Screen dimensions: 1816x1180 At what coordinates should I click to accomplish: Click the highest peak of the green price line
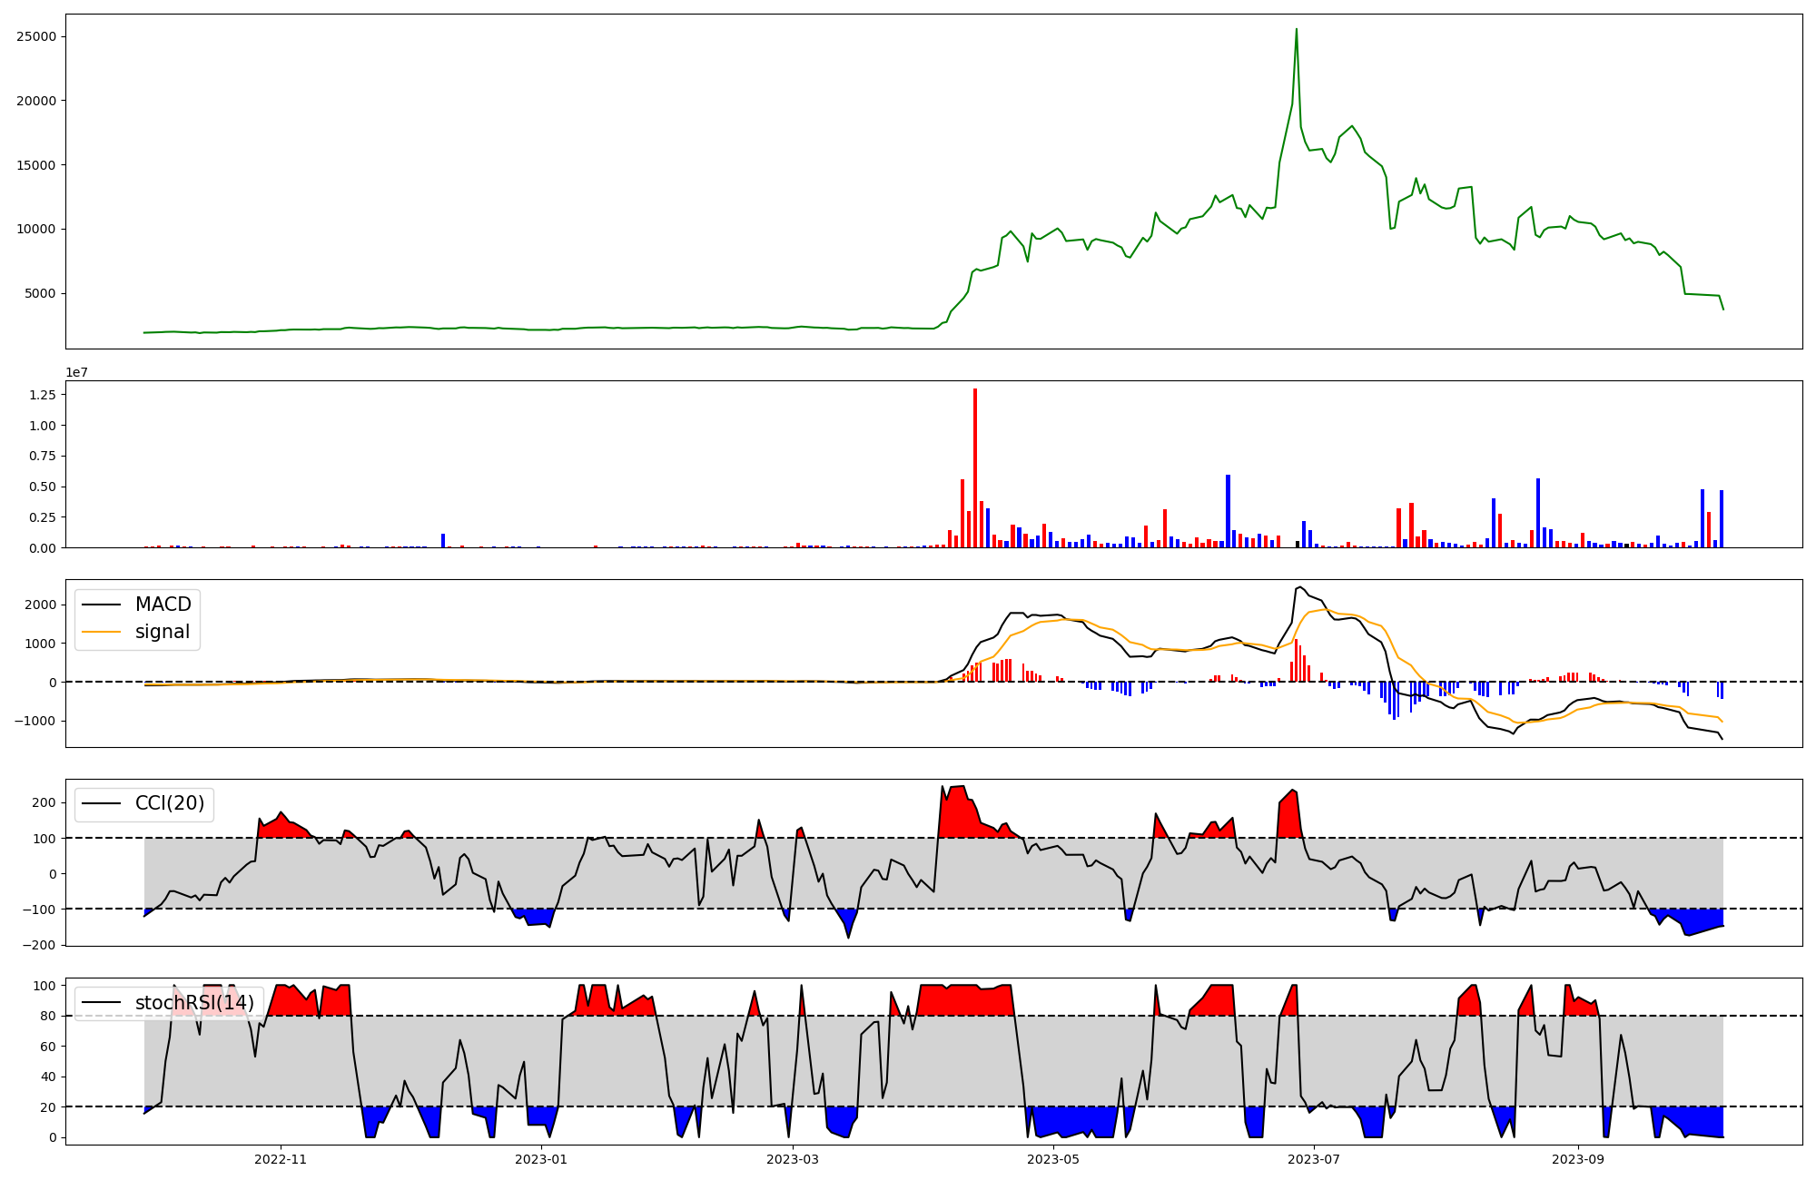[1296, 29]
